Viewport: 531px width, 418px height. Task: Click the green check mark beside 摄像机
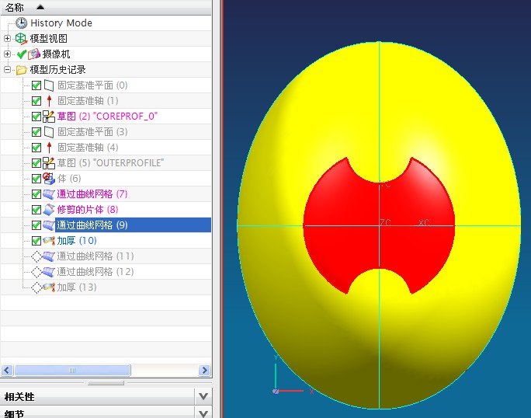click(22, 54)
